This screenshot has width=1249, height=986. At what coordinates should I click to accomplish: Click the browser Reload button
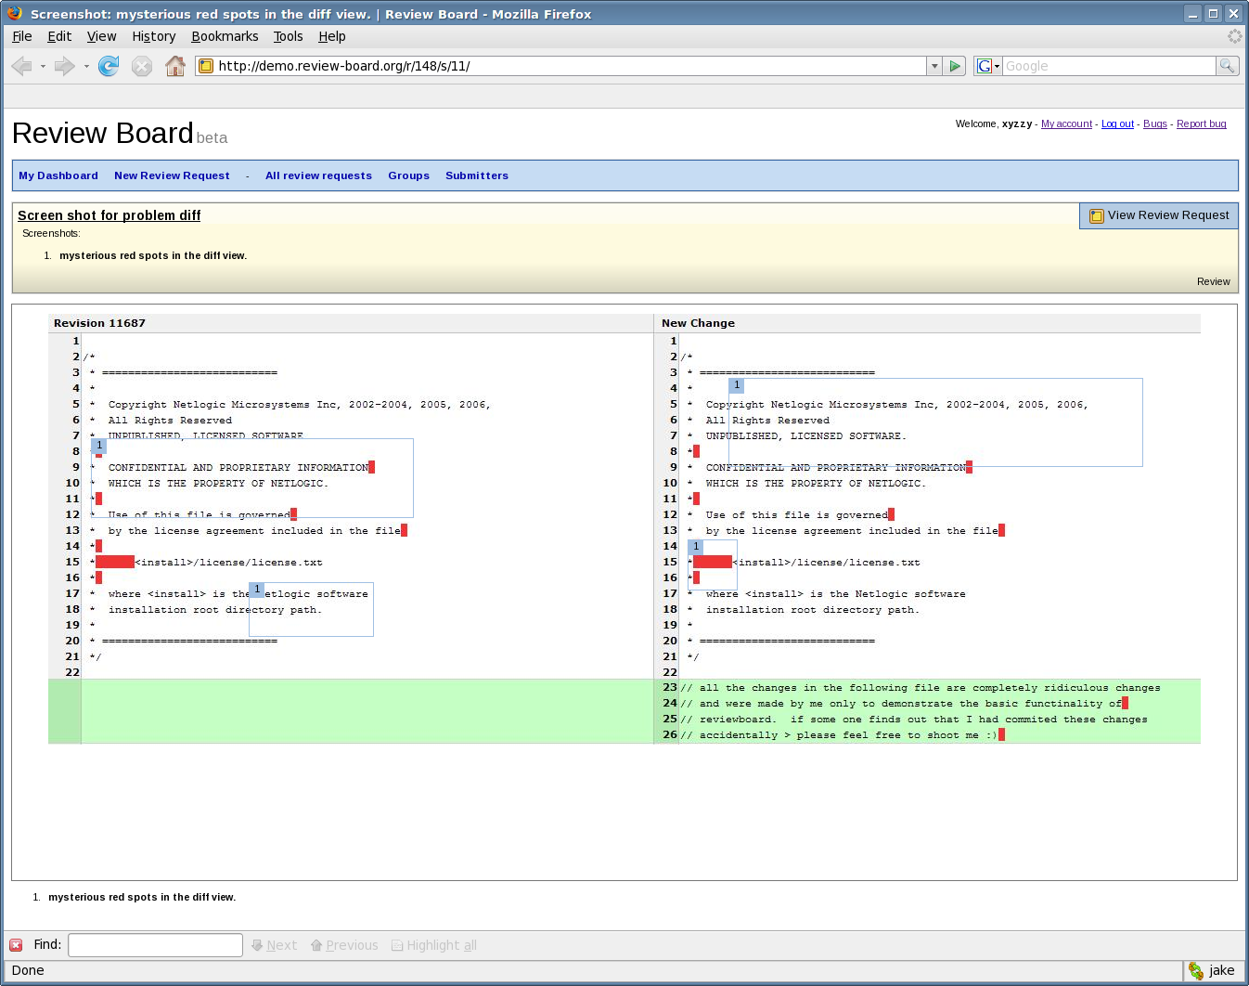click(109, 66)
